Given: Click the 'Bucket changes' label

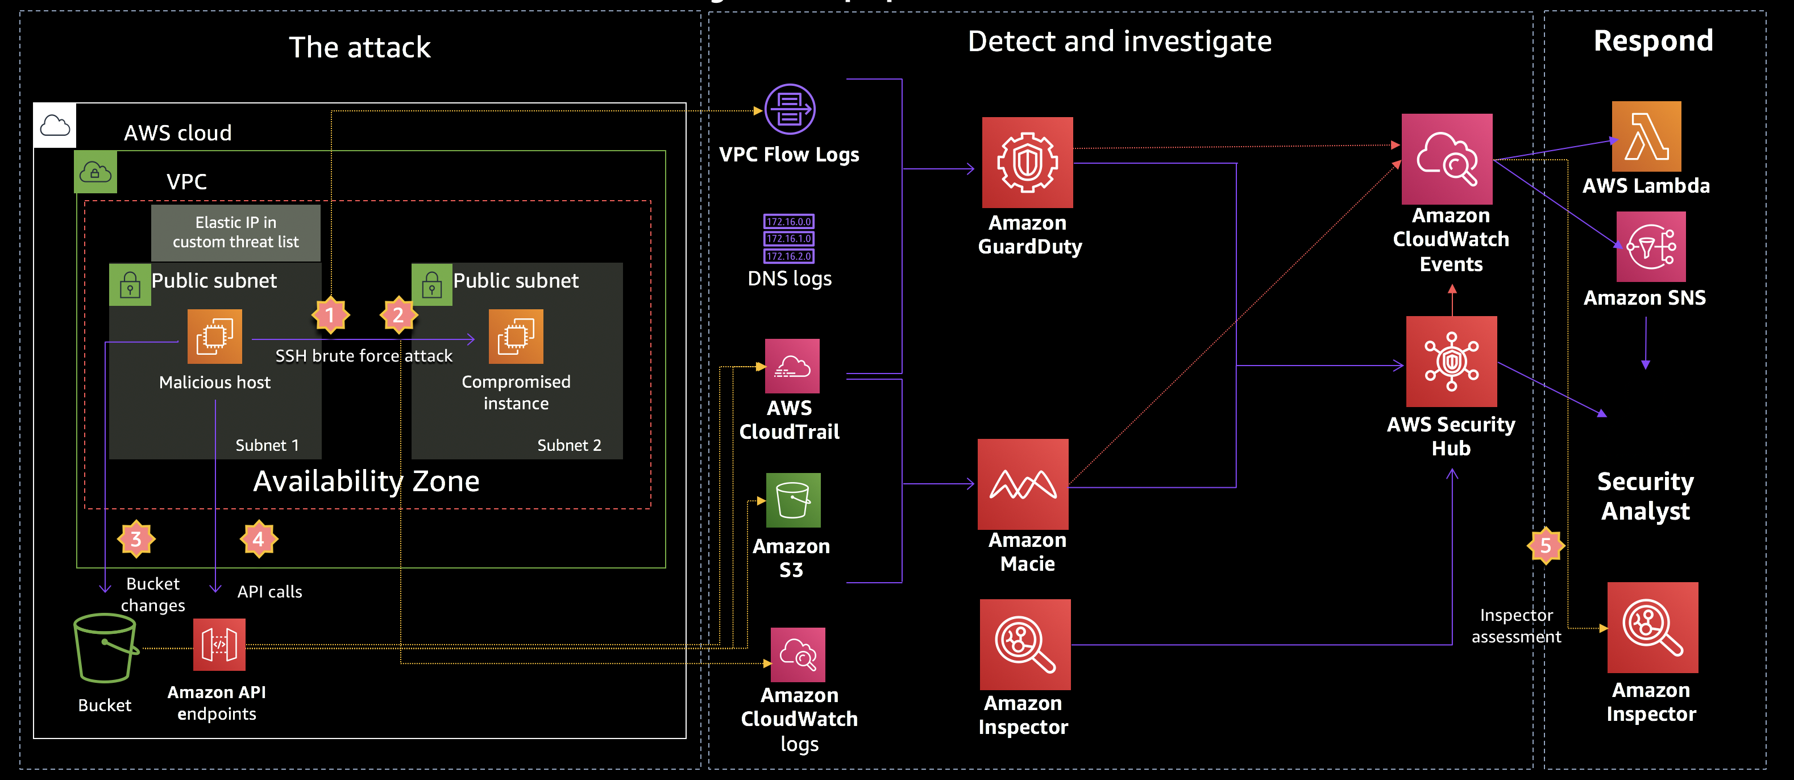Looking at the screenshot, I should 153,594.
